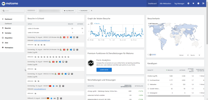Click small arrow icon right of Dashboard selector
The image size is (208, 100).
(x=92, y=11)
